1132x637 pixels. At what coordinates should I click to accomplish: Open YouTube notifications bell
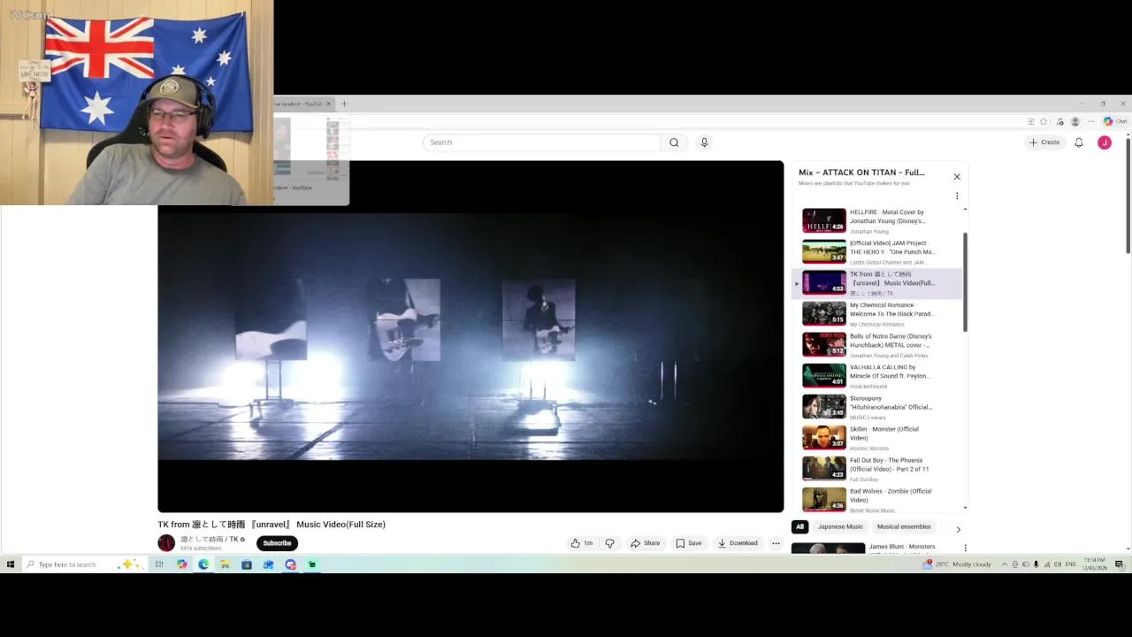[x=1078, y=142]
